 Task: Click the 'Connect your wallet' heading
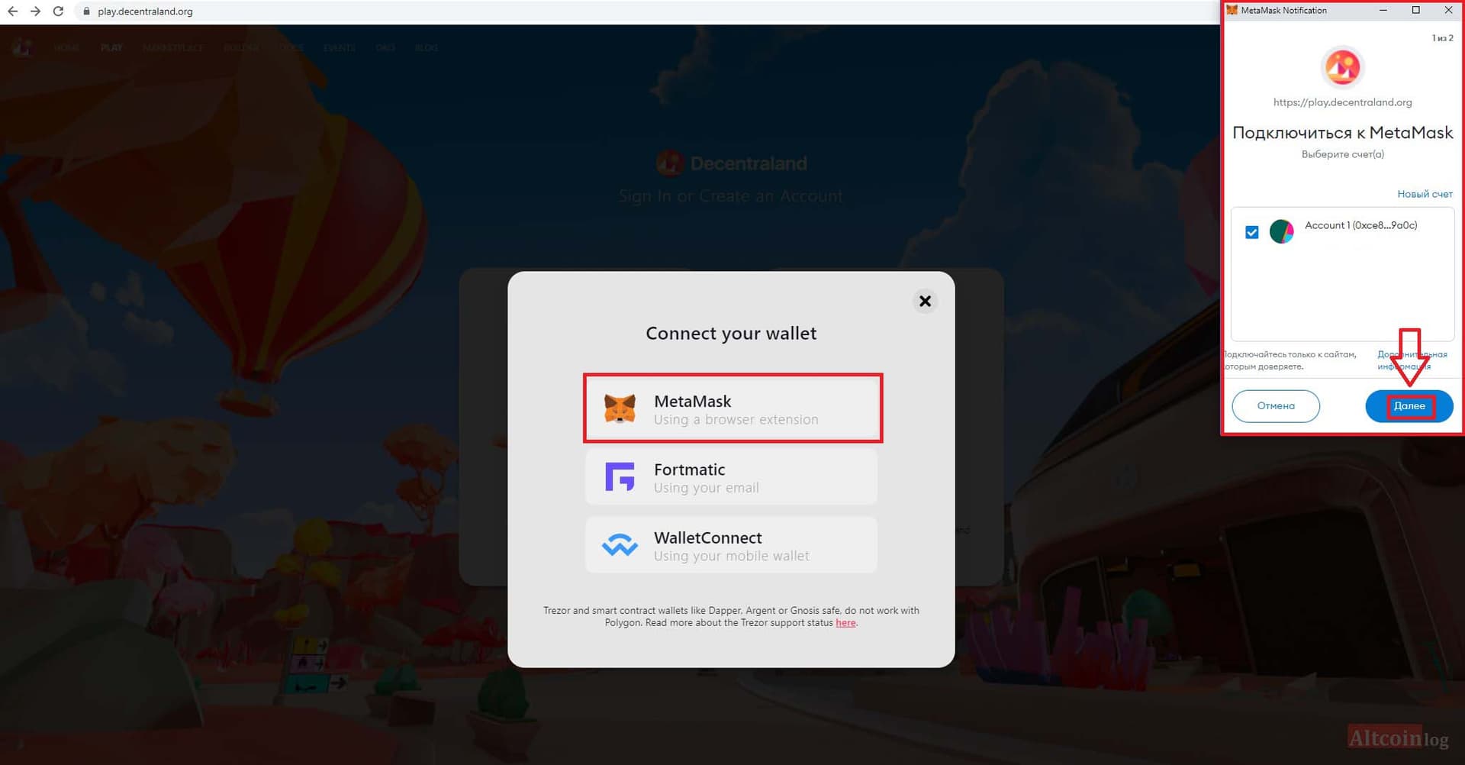[731, 334]
